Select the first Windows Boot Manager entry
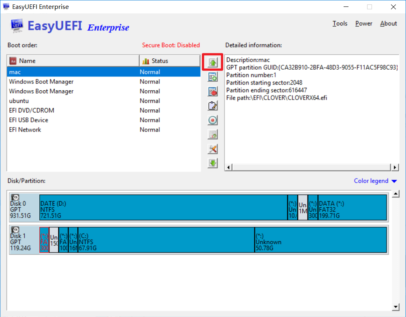Image resolution: width=406 pixels, height=317 pixels. point(104,81)
